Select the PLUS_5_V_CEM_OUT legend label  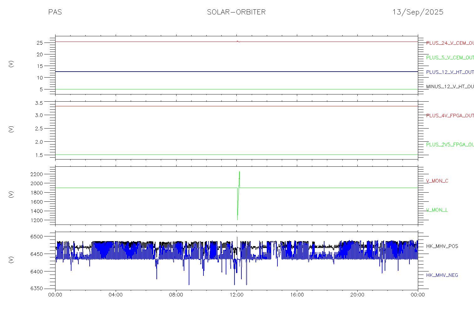click(450, 58)
